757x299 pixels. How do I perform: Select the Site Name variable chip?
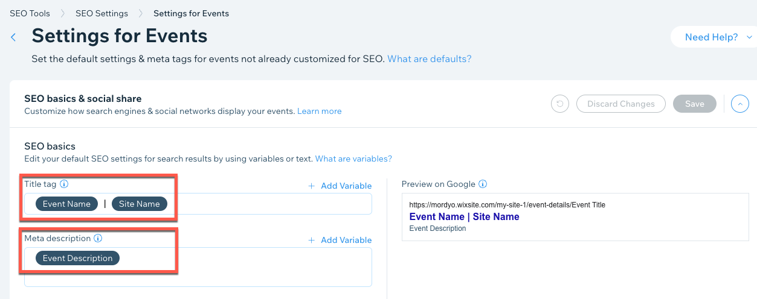[139, 204]
